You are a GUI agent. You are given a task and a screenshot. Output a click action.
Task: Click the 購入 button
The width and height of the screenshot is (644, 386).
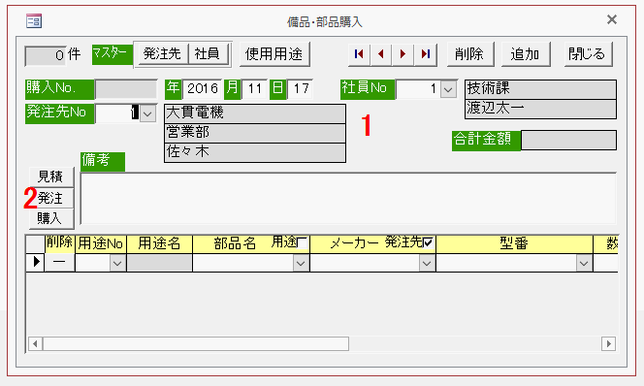click(x=51, y=218)
